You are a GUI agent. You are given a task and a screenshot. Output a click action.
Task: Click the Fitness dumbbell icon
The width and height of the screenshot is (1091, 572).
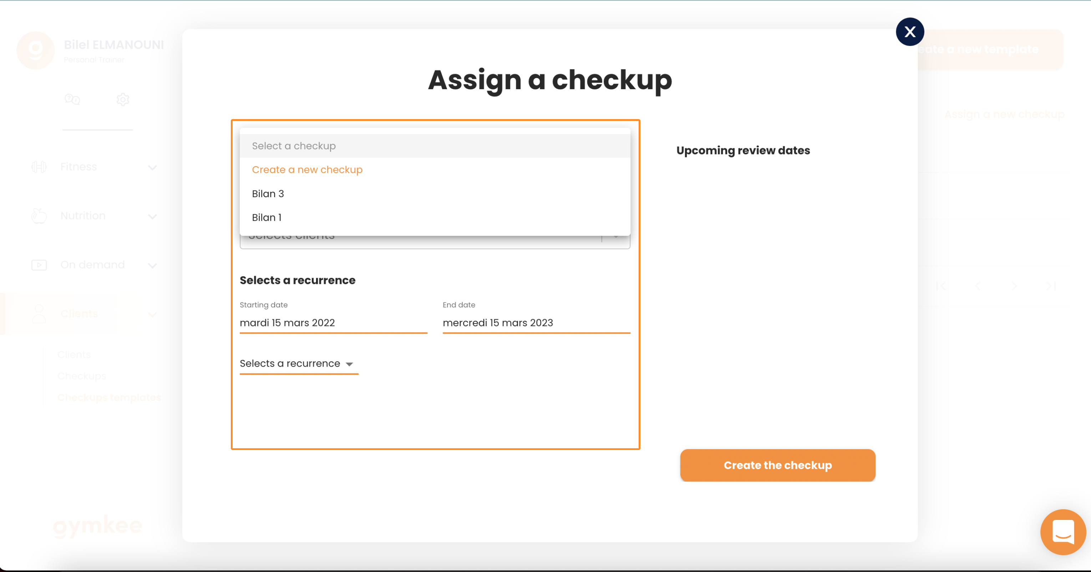39,167
